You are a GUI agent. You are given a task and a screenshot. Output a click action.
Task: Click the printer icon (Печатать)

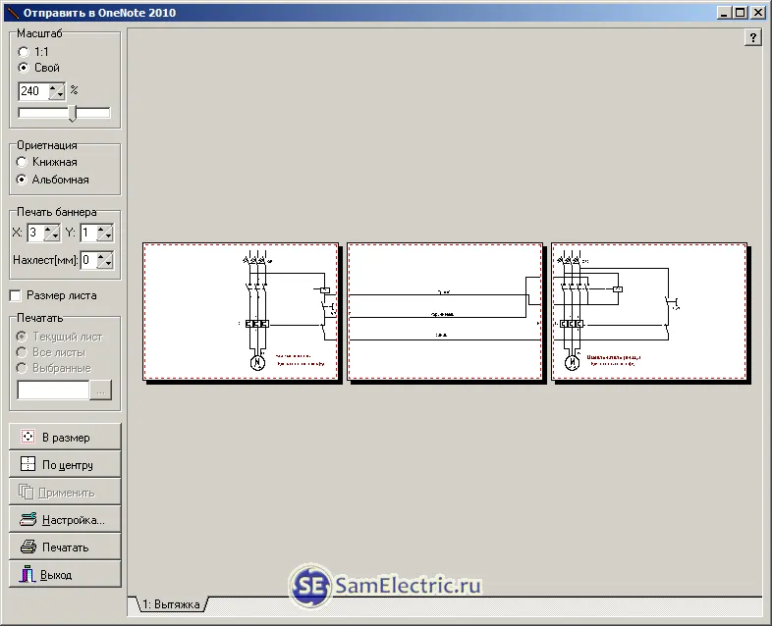click(28, 547)
